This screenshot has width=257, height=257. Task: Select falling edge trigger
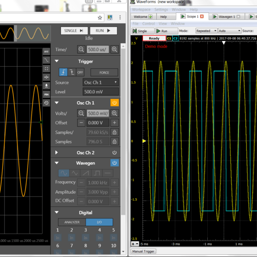pyautogui.click(x=72, y=72)
